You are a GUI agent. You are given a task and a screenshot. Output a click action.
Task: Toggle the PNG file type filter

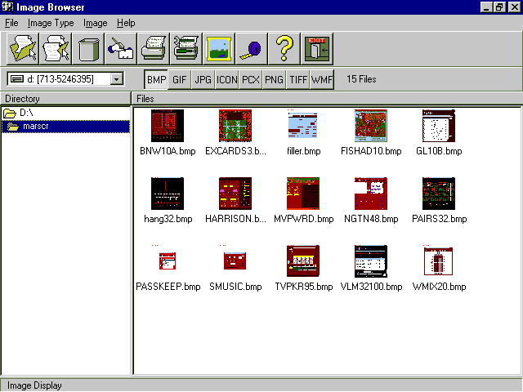coord(275,79)
